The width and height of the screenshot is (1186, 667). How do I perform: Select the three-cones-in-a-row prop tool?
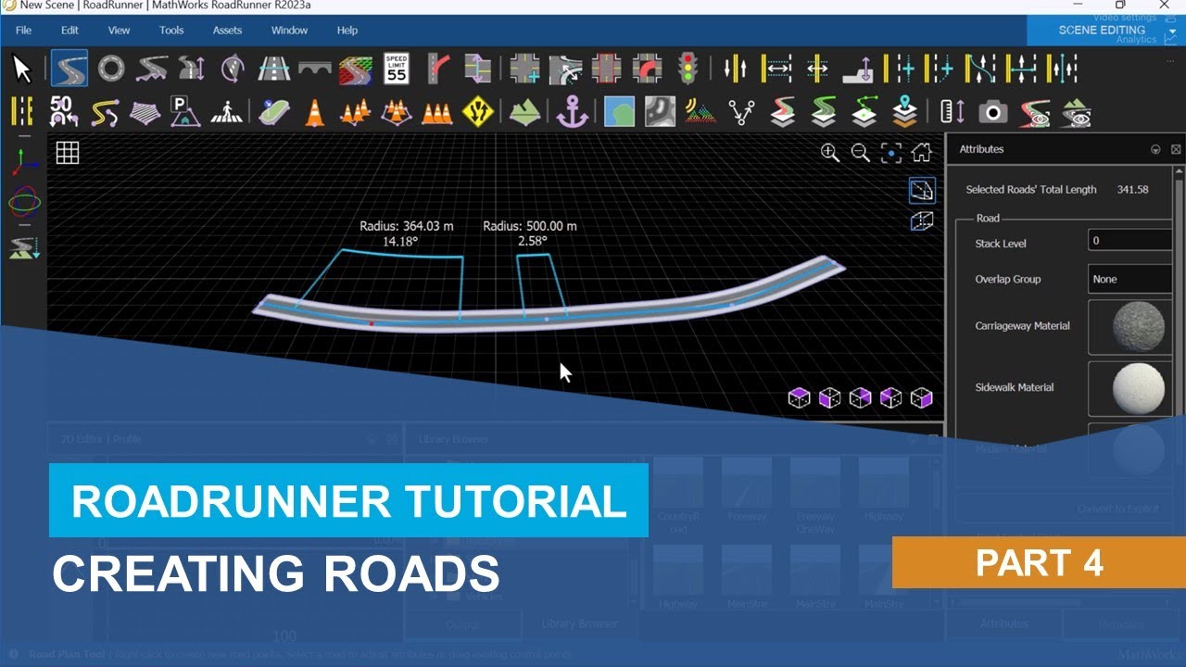click(x=437, y=113)
